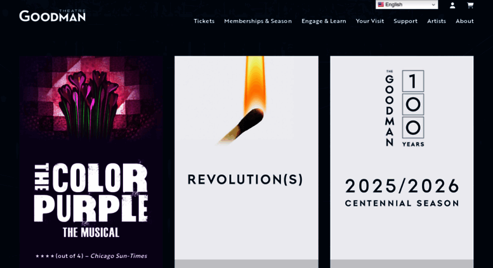The width and height of the screenshot is (493, 268).
Task: Select the Artists menu item
Action: [437, 21]
